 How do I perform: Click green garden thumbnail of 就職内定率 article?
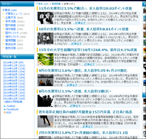click(x=46, y=59)
